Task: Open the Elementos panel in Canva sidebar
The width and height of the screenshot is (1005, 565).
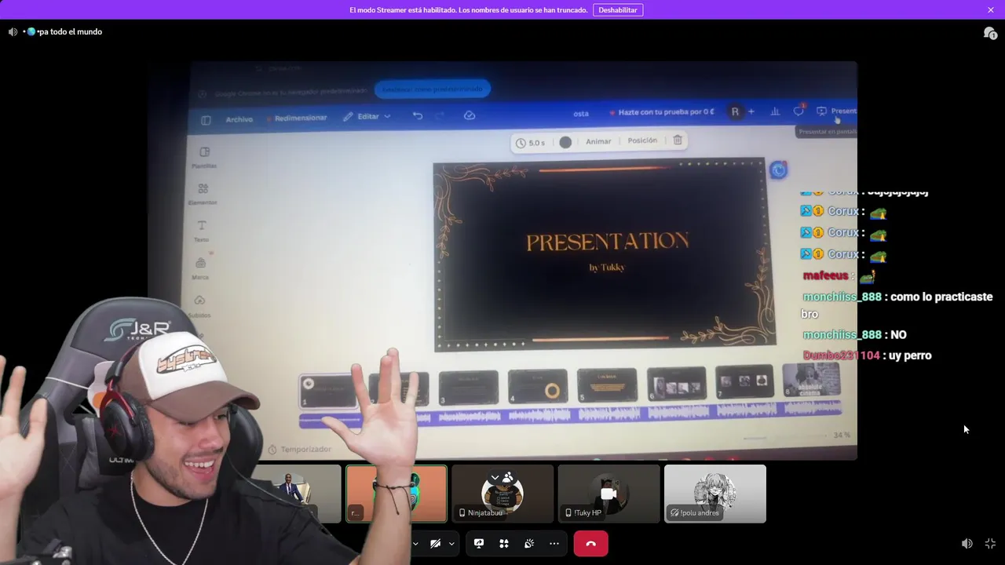Action: pos(203,194)
